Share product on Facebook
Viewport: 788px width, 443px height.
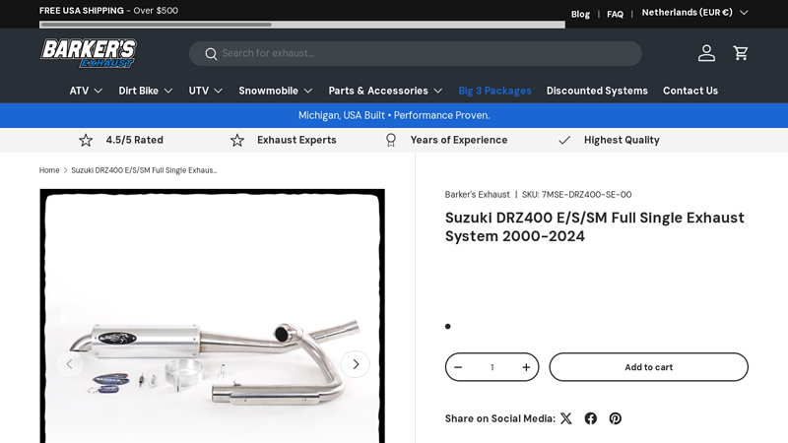point(591,418)
